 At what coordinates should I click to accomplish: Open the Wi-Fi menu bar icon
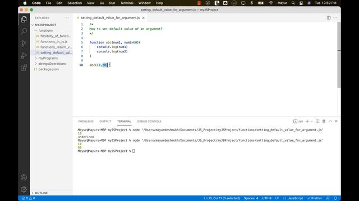click(271, 3)
